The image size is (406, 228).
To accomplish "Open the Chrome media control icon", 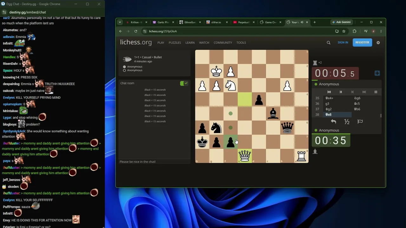I will click(x=366, y=31).
